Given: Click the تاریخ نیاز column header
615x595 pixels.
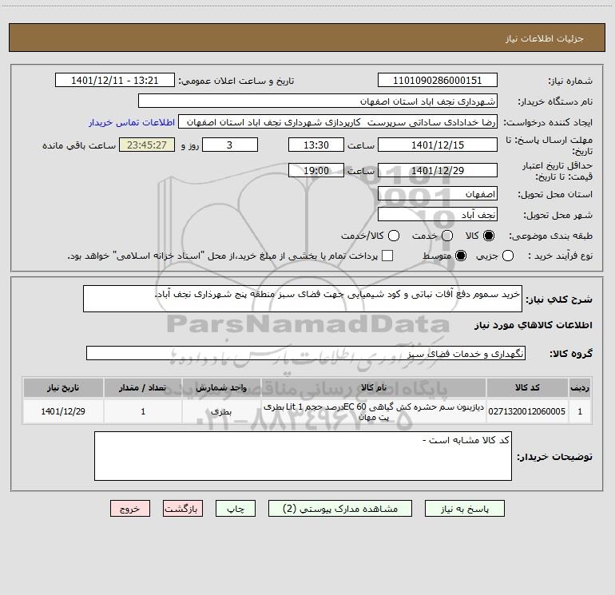Looking at the screenshot, I should point(63,387).
